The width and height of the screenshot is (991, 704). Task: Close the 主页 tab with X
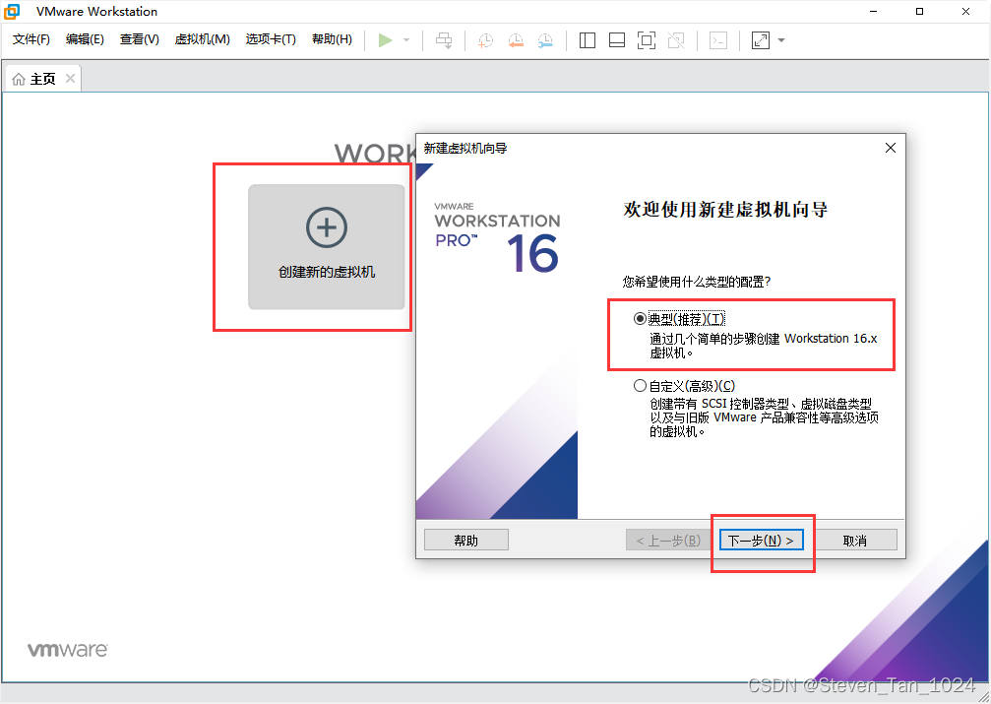click(70, 79)
